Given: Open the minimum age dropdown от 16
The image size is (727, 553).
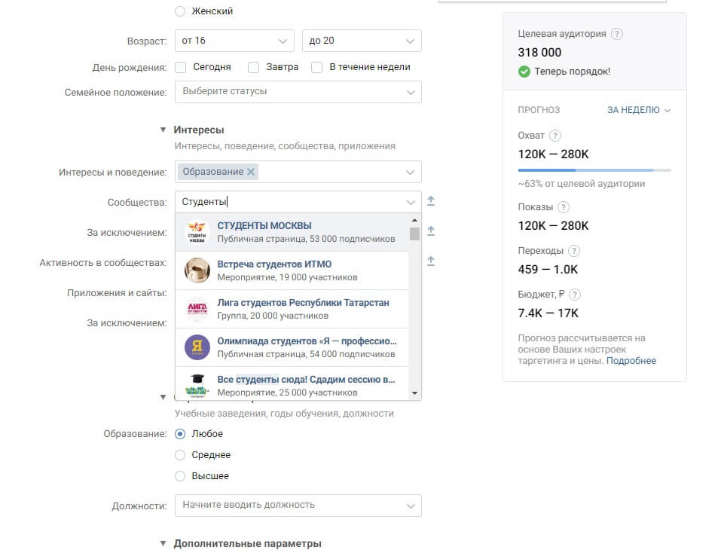Looking at the screenshot, I should click(x=234, y=41).
